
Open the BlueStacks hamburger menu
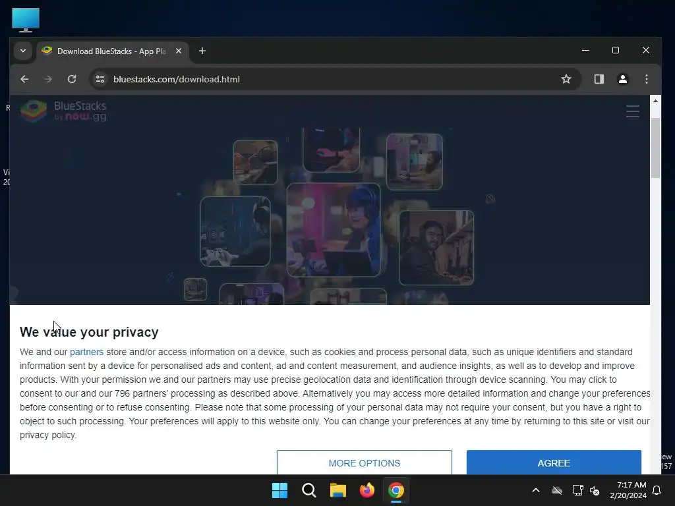[x=632, y=111]
